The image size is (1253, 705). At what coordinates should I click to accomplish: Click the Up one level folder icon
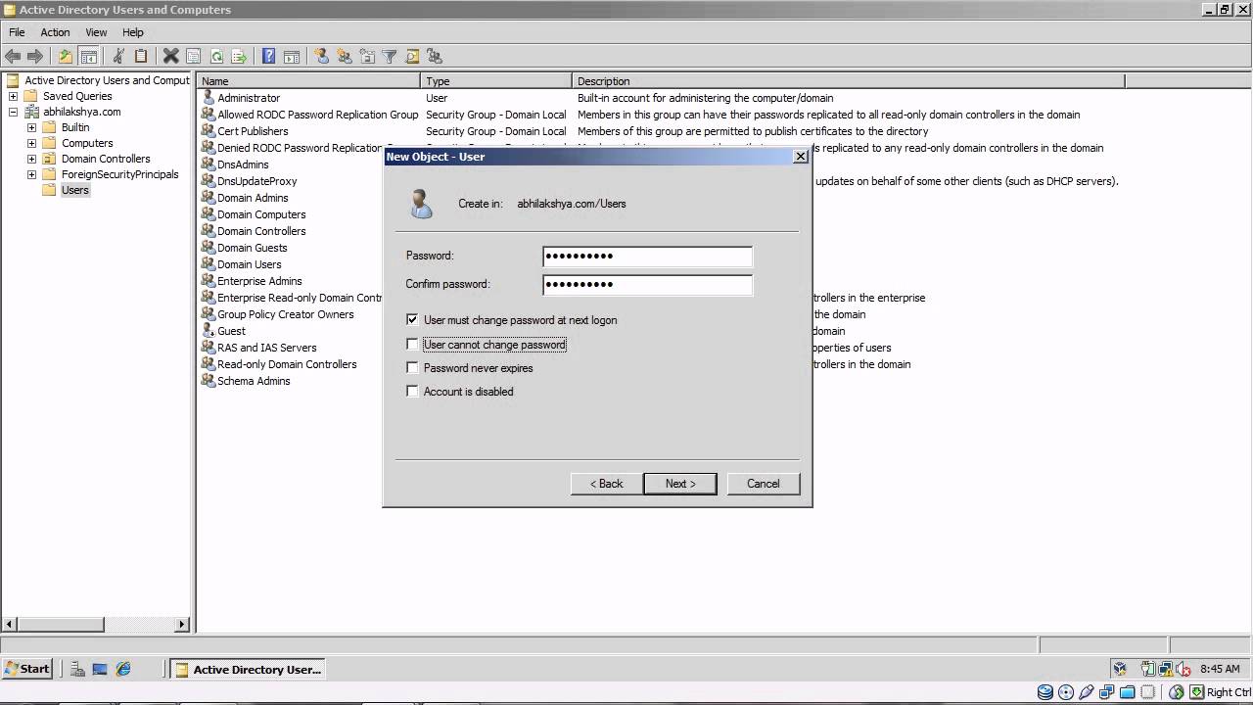point(65,57)
